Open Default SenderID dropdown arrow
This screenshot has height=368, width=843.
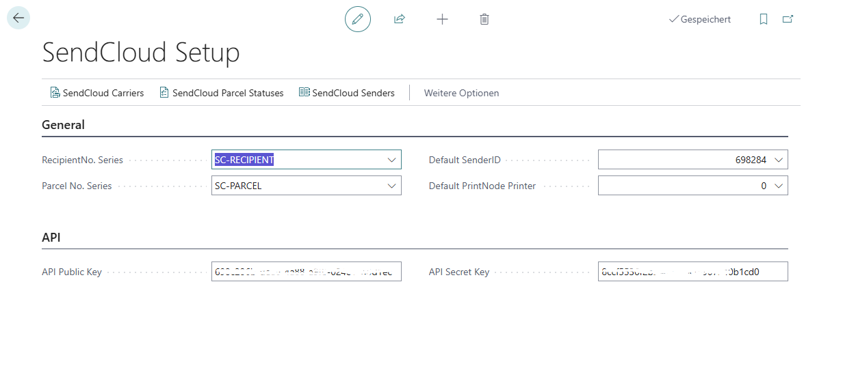779,160
